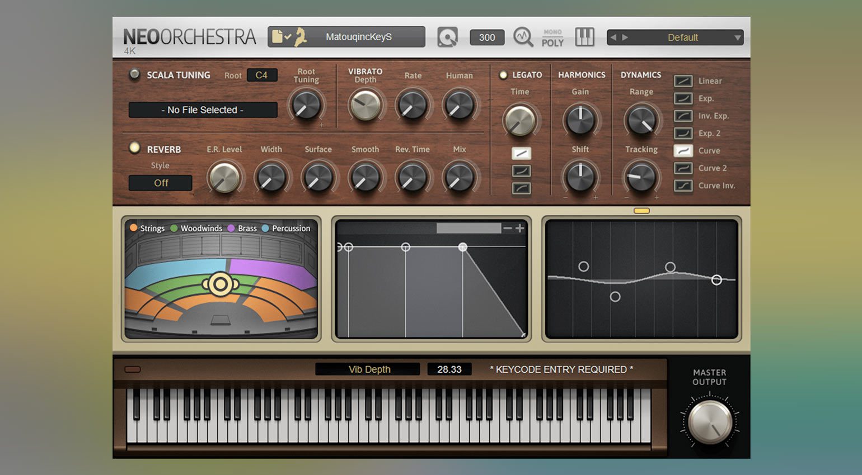Open the Reverb Style Off selector
This screenshot has height=475, width=862.
click(x=161, y=183)
